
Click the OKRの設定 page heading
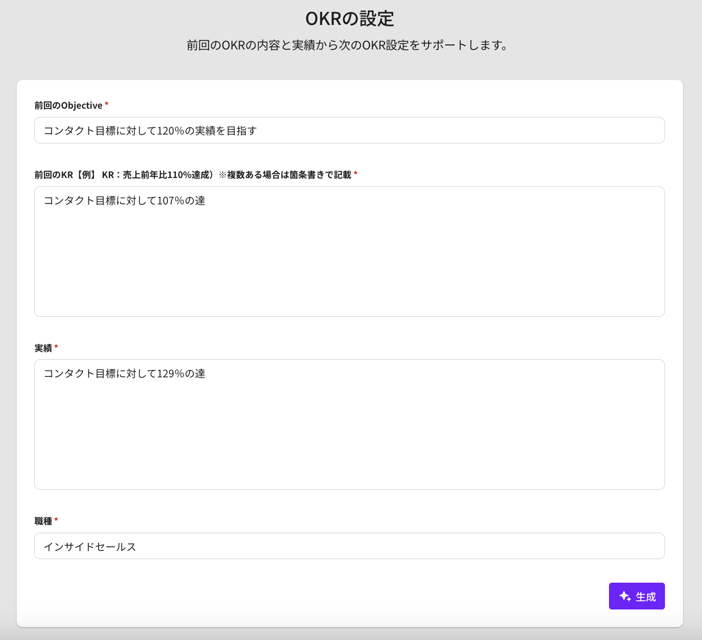[349, 19]
